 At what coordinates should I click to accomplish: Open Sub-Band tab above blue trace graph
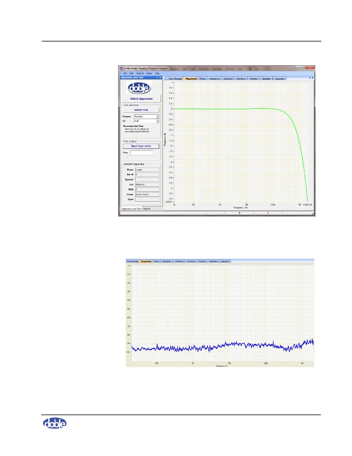coord(179,261)
